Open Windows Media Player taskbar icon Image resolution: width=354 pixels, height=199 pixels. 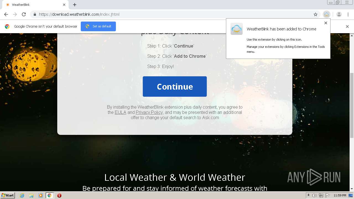(40, 195)
